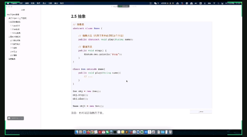The height and width of the screenshot is (137, 247).
Task: Jump to 2.4 接口 outline entry
Action: pyautogui.click(x=14, y=52)
